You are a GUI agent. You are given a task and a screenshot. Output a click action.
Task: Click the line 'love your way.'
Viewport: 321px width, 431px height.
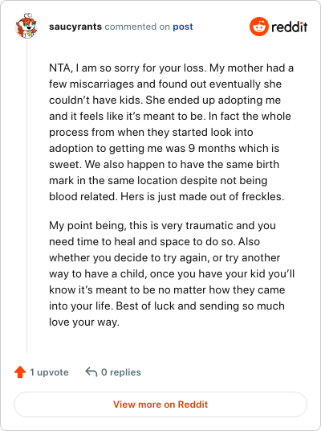[x=84, y=322]
